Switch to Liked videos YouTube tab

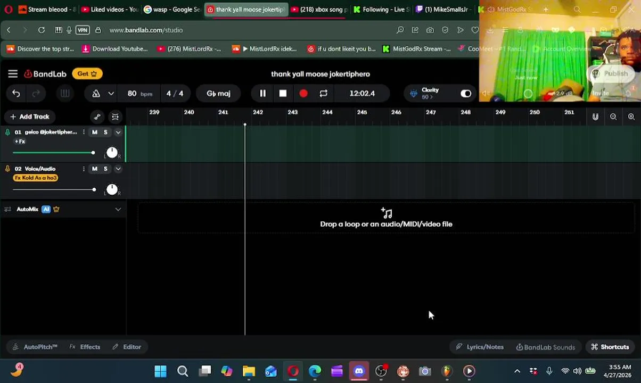(110, 10)
